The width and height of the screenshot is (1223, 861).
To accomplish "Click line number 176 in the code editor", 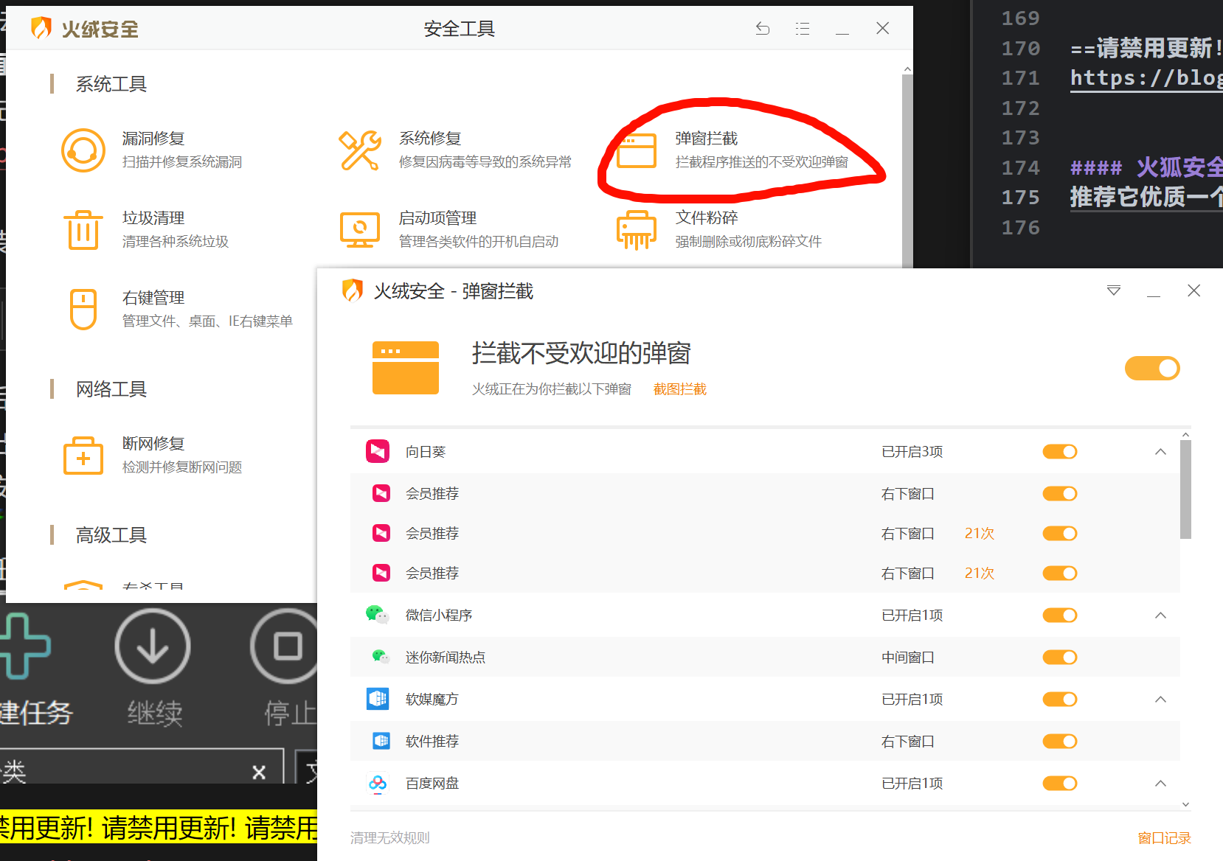I will pos(1020,228).
